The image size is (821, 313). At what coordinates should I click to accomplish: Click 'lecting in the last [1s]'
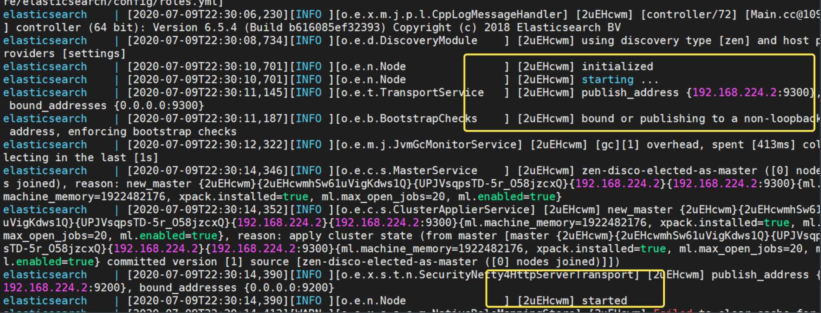[81, 158]
